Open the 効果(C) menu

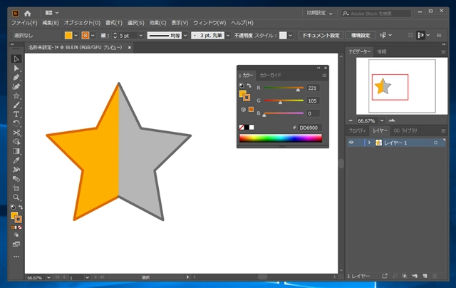click(157, 23)
